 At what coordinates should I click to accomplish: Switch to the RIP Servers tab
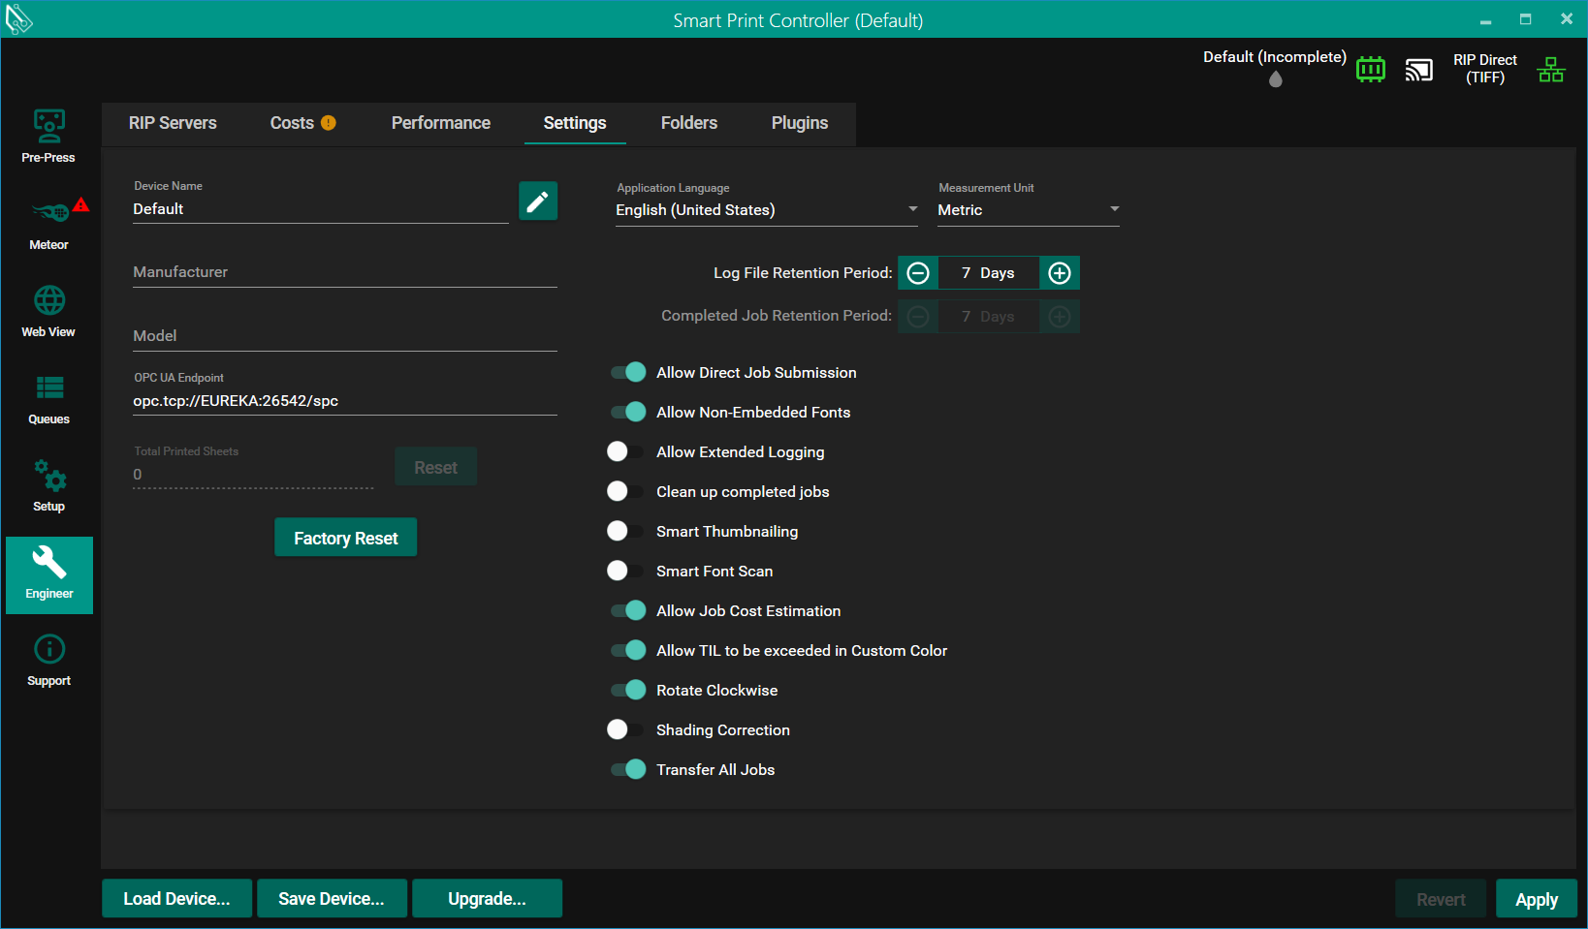[173, 123]
